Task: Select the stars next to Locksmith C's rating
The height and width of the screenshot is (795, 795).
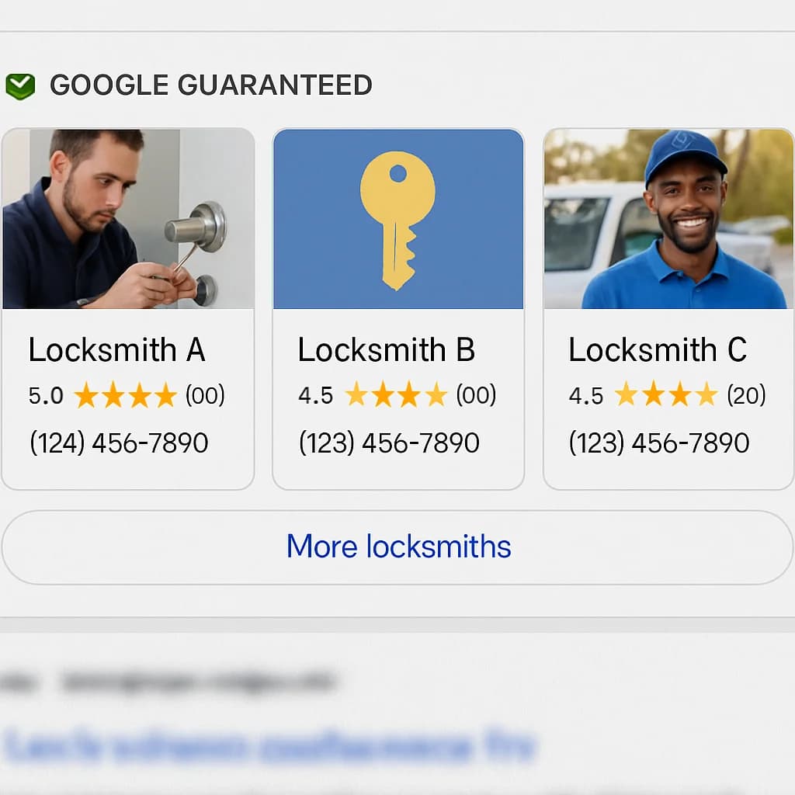Action: pyautogui.click(x=668, y=396)
